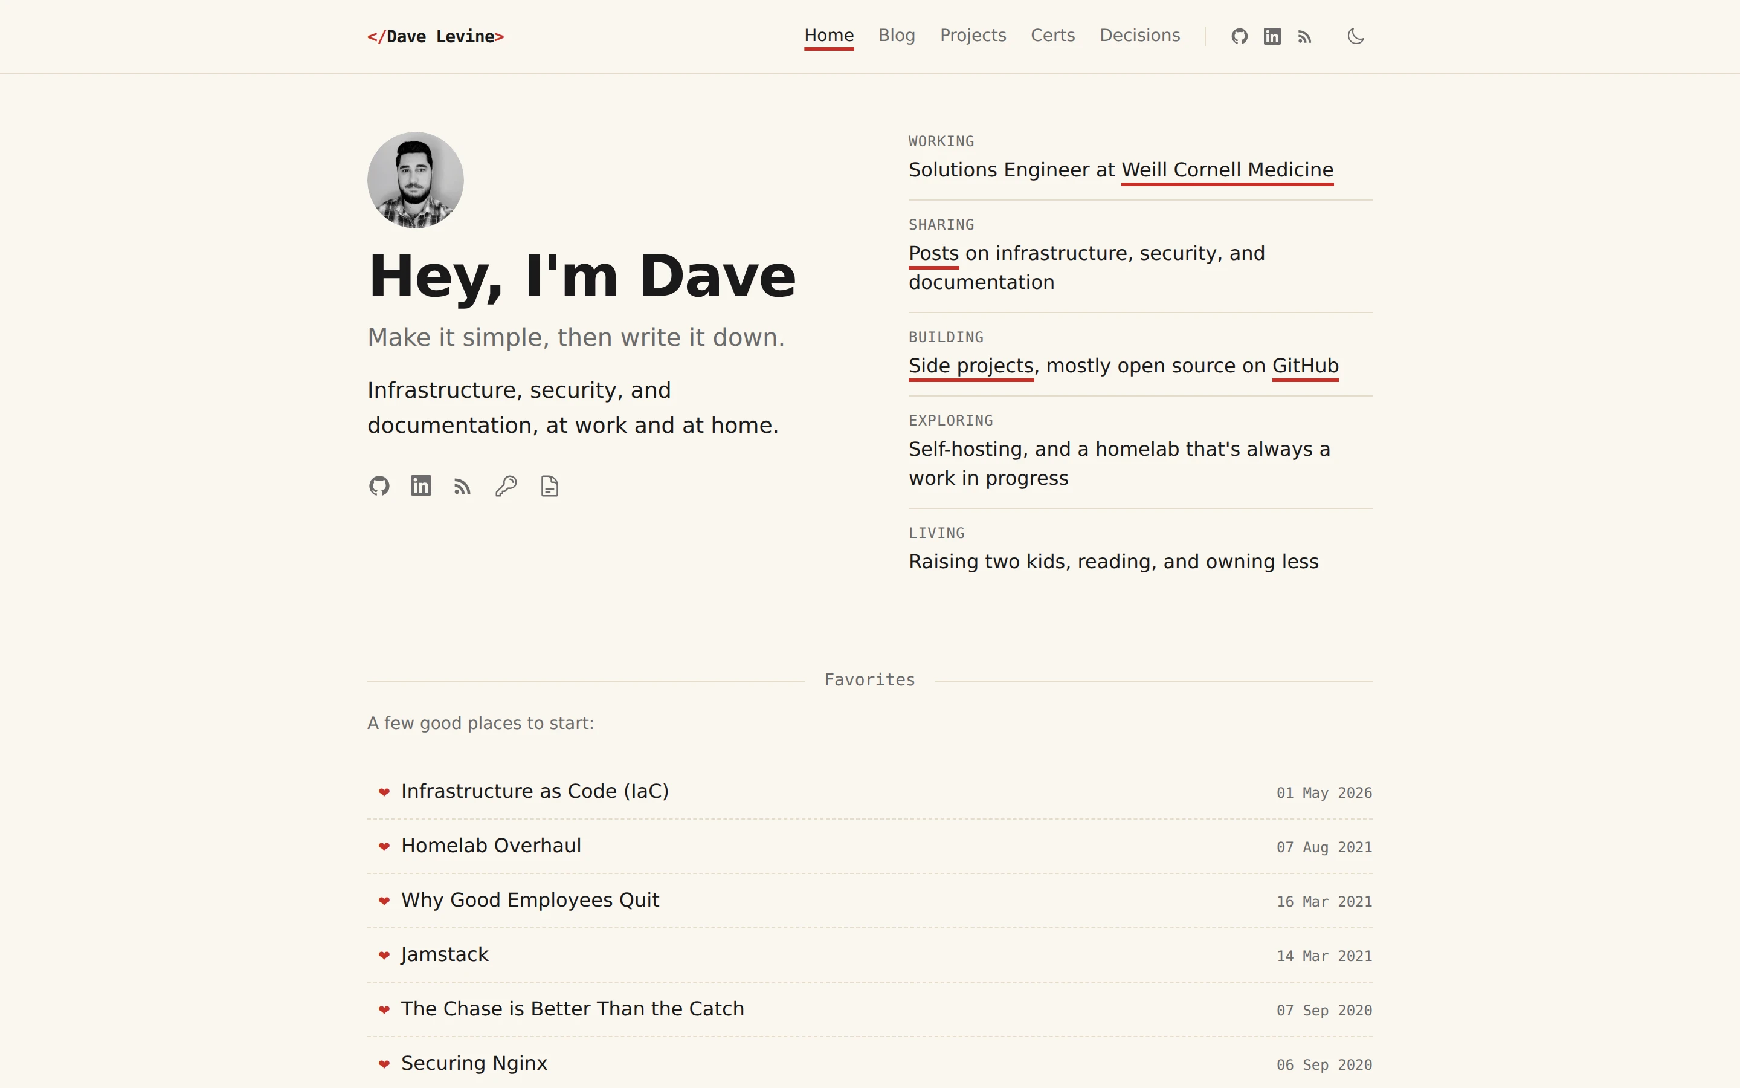This screenshot has width=1740, height=1088.
Task: Click heart icon beside Homelab Overhaul
Action: click(384, 846)
